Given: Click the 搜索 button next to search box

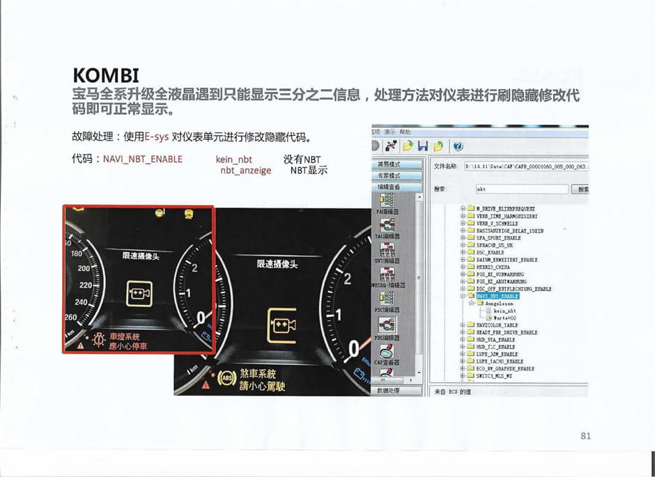Looking at the screenshot, I should click(x=581, y=189).
